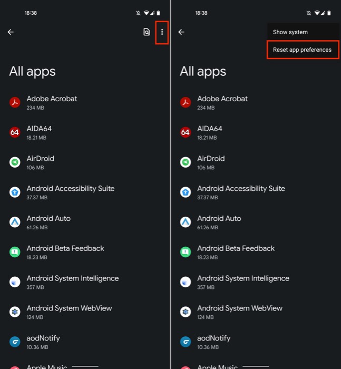Open the AIDA64 name in the left list
Viewport: 341px width, 369px height.
point(39,129)
